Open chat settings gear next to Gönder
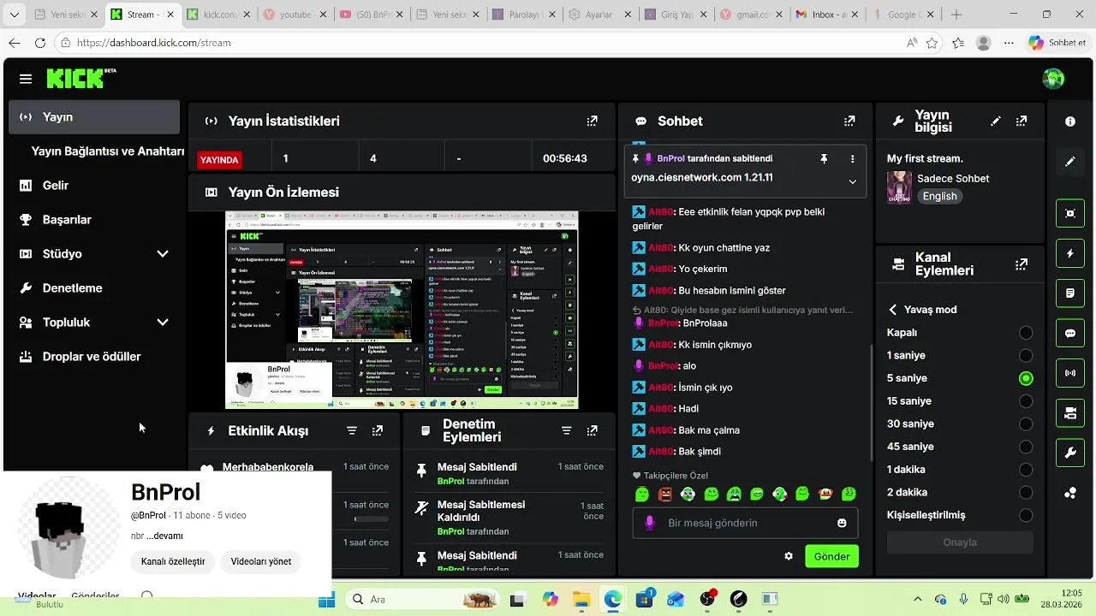Viewport: 1096px width, 616px height. coord(789,556)
